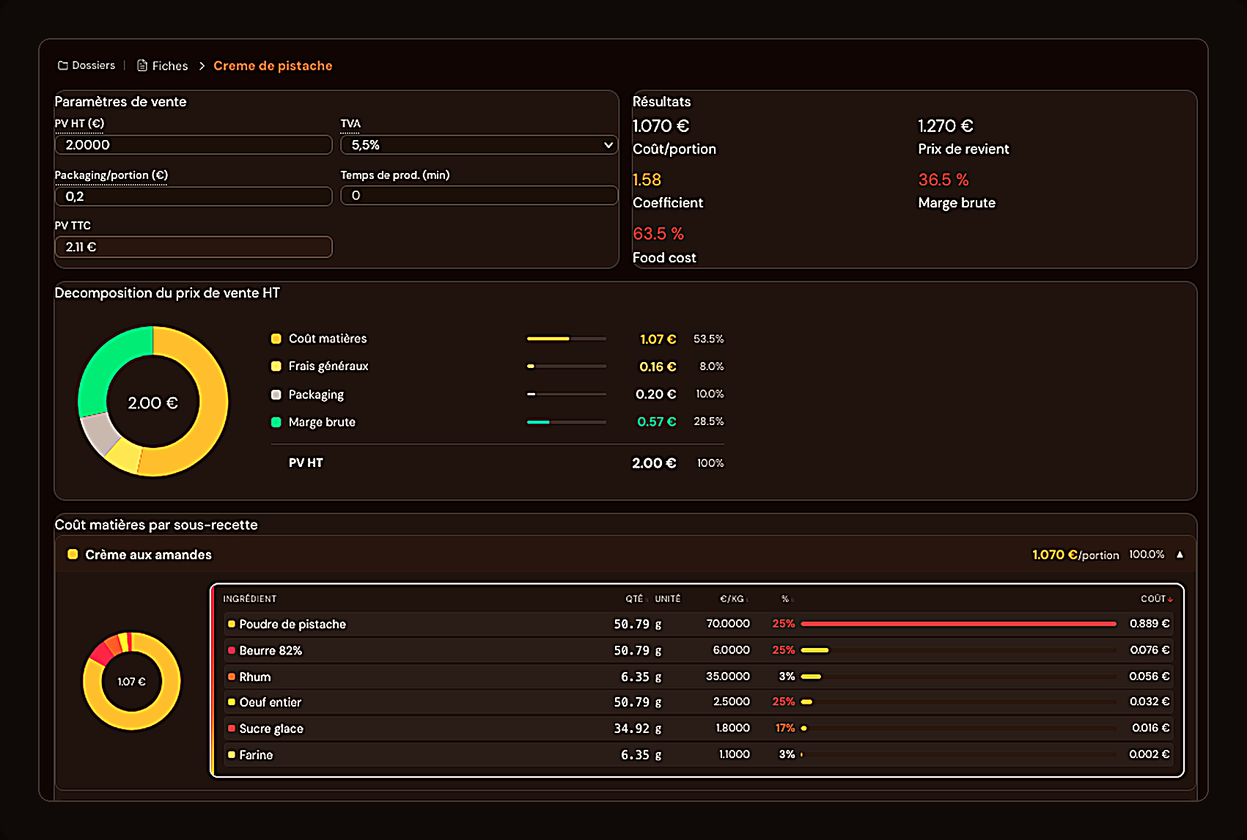Click the 1.270 € Prix de revient value
Image resolution: width=1247 pixels, height=840 pixels.
pyautogui.click(x=946, y=126)
